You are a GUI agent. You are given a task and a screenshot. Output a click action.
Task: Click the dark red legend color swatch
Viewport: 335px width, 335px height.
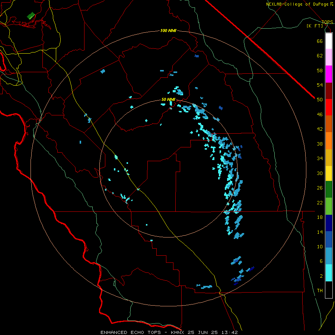[x=329, y=91]
